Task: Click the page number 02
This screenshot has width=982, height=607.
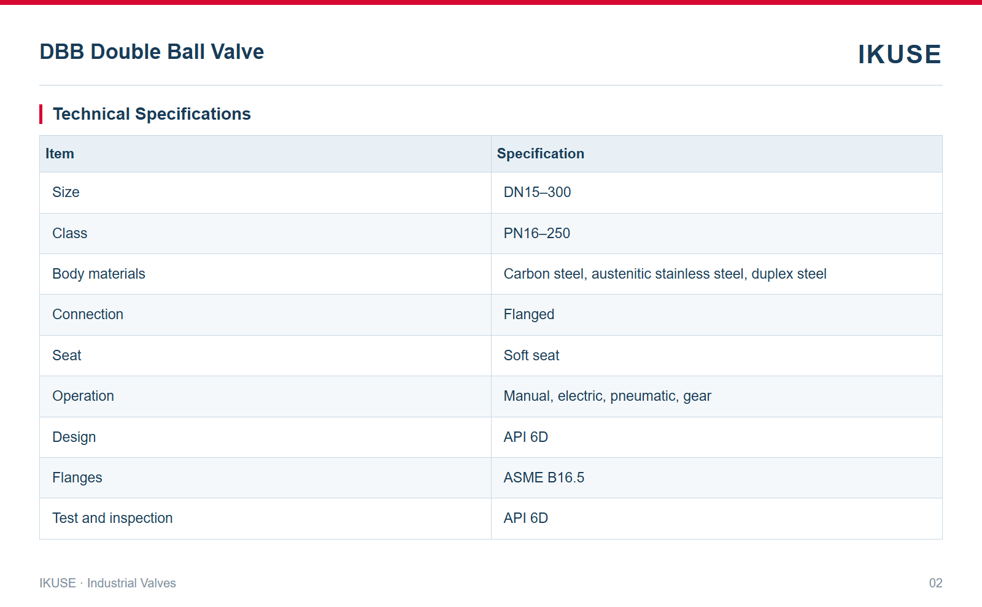Action: (x=935, y=583)
